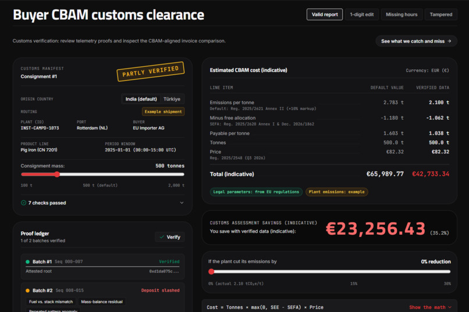Click the 500 t (default) slider mark
Image resolution: width=469 pixels, height=312 pixels.
click(100, 185)
